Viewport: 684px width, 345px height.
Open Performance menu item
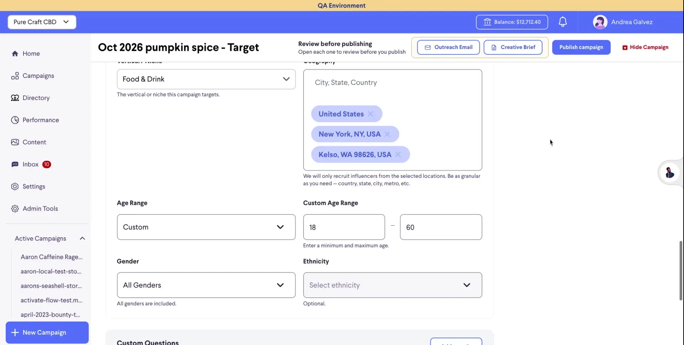(41, 120)
